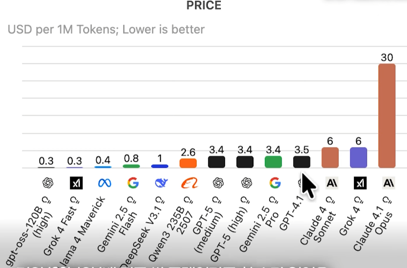This screenshot has height=268, width=407.
Task: Click the Anthropic logo under the Claude 4.1 Opus bar
Action: coord(388,183)
